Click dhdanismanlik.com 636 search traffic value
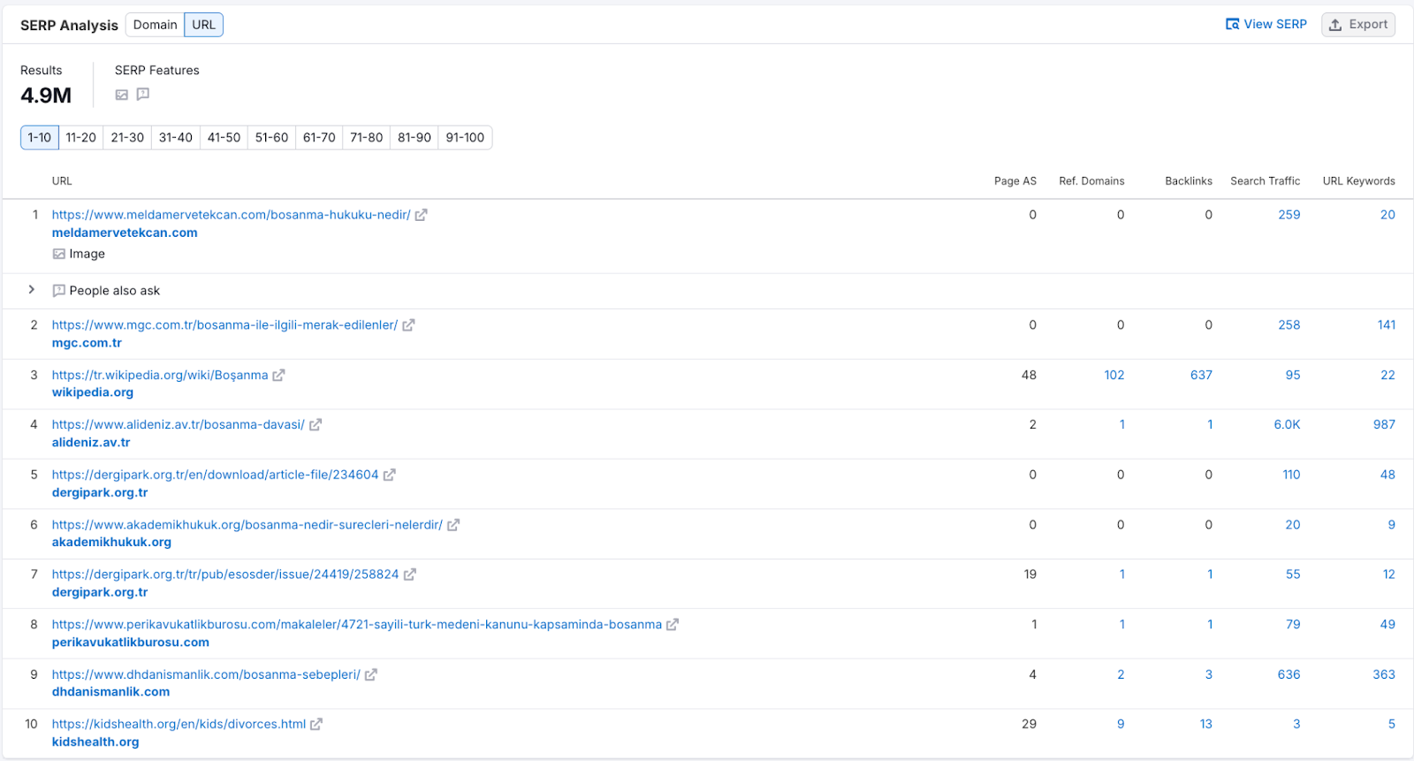Image resolution: width=1414 pixels, height=761 pixels. click(x=1289, y=674)
